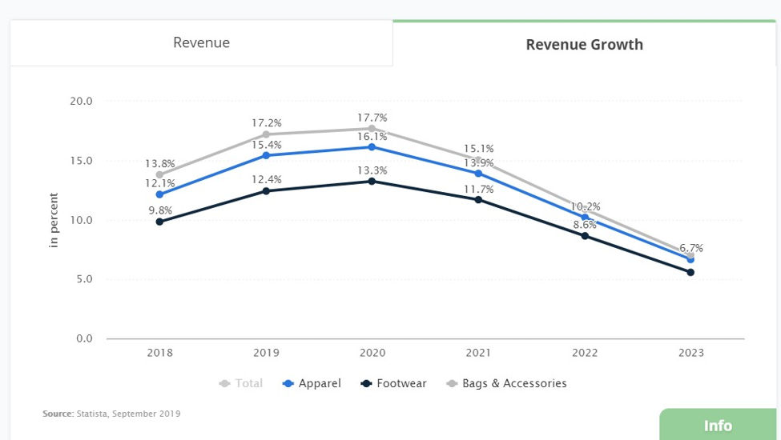This screenshot has width=781, height=440.
Task: Click the Source: Statista, September 2019 text
Action: click(111, 414)
